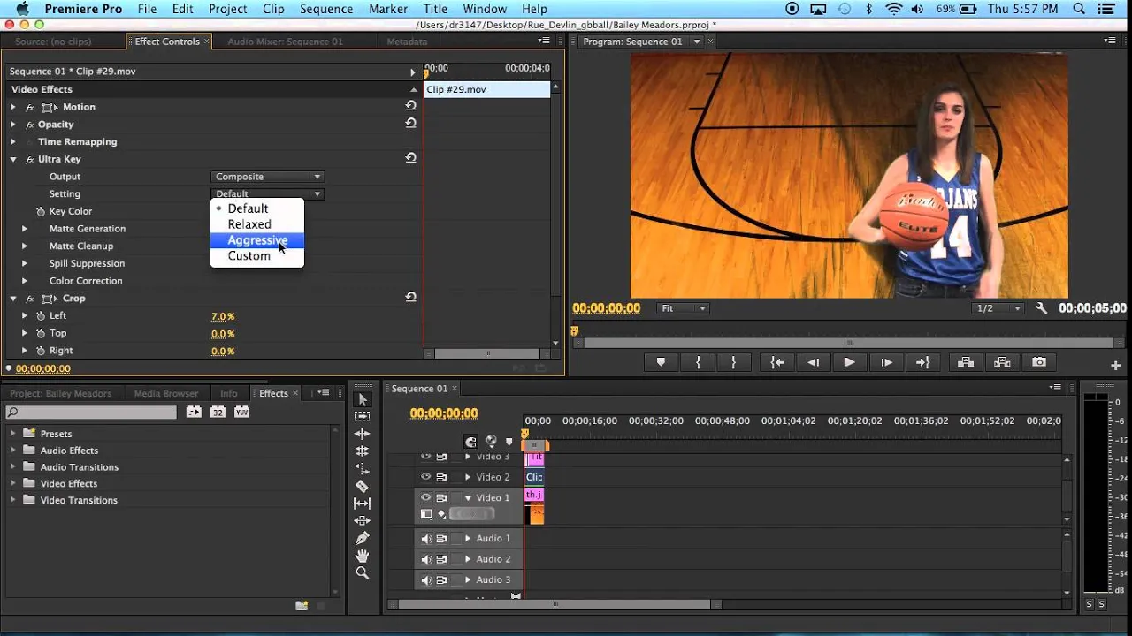The height and width of the screenshot is (636, 1132).
Task: Select the Ripple Edit tool
Action: pos(363,434)
